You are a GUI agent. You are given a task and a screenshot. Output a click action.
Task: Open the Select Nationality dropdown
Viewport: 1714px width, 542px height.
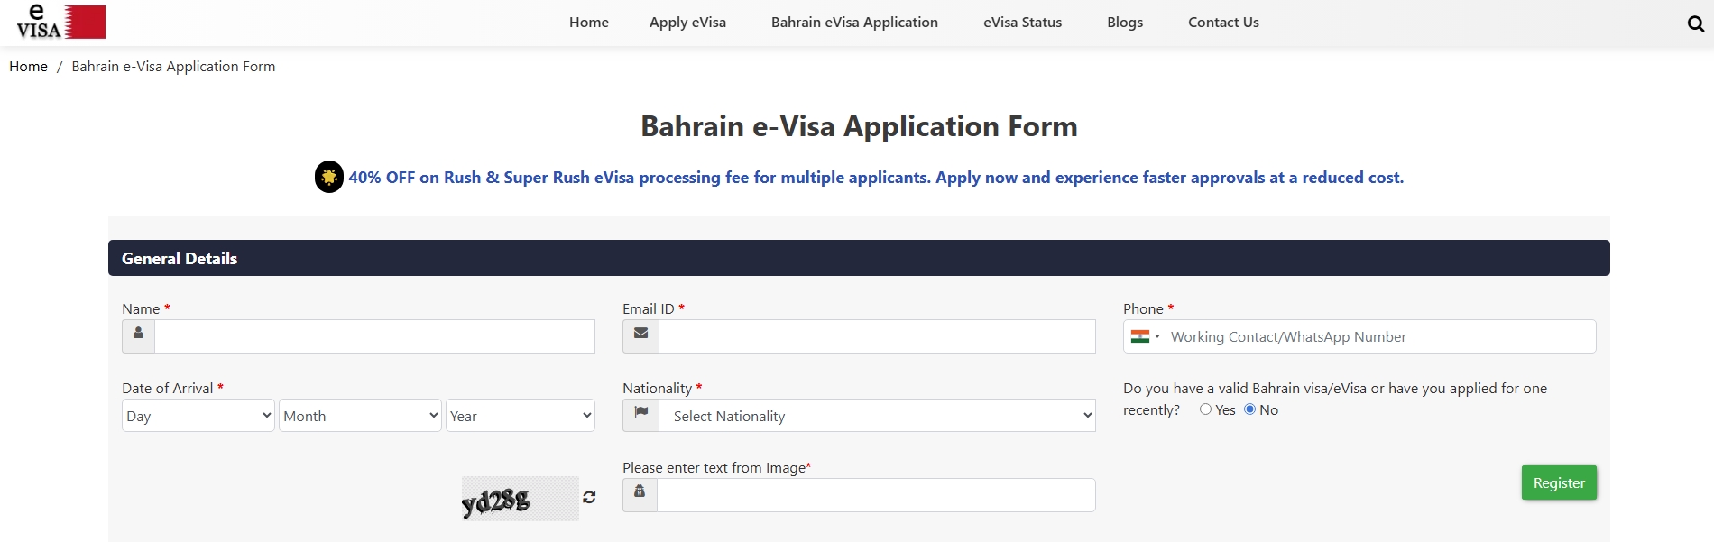pyautogui.click(x=876, y=416)
